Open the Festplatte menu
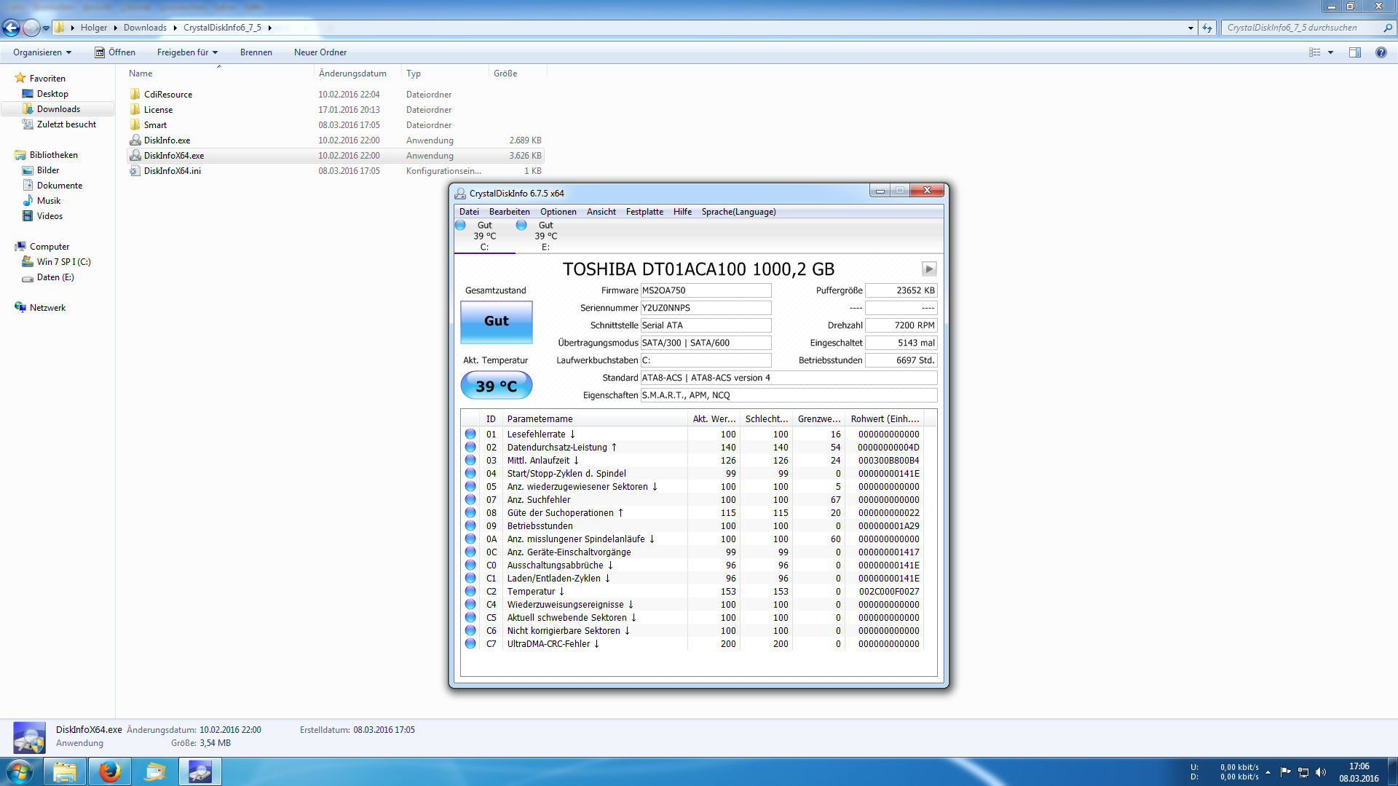Screen dimensions: 1398x786 click(x=644, y=212)
